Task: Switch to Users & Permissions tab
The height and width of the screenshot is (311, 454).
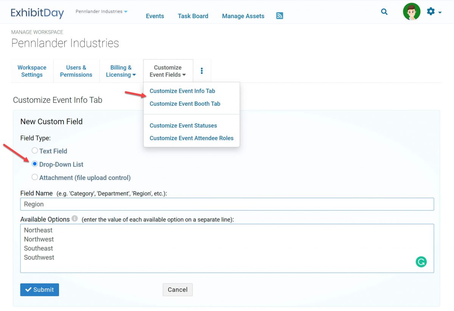Action: [76, 71]
